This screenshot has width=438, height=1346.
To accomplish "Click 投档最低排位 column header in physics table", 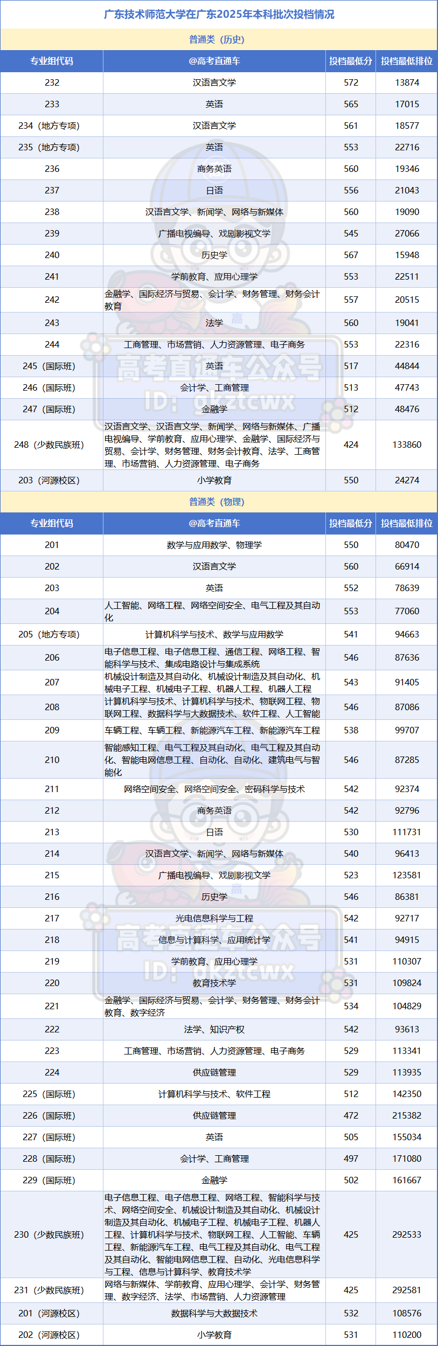I will pyautogui.click(x=407, y=523).
